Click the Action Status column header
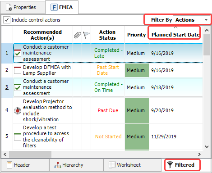Viewport: 212px width, 173px height. [x=107, y=35]
